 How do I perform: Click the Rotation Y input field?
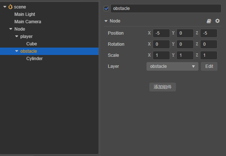(185, 44)
